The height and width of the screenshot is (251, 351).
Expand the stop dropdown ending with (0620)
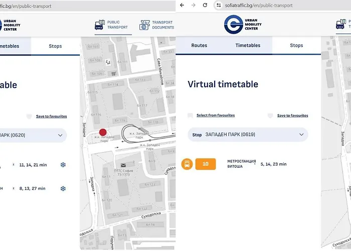pos(60,135)
